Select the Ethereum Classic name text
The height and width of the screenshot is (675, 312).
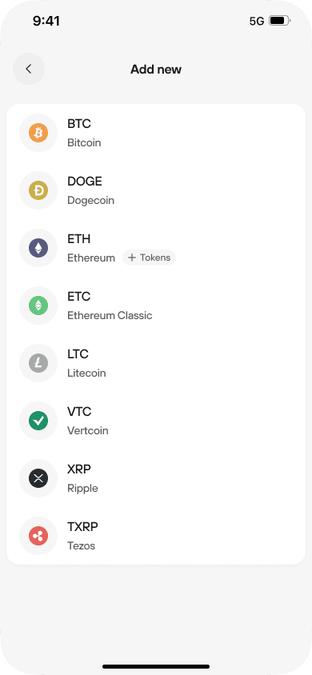coord(110,316)
